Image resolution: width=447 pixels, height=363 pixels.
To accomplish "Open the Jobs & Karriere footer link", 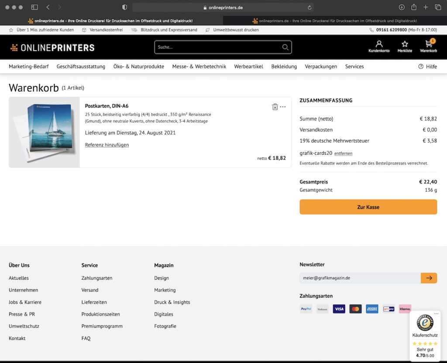I will pos(25,302).
